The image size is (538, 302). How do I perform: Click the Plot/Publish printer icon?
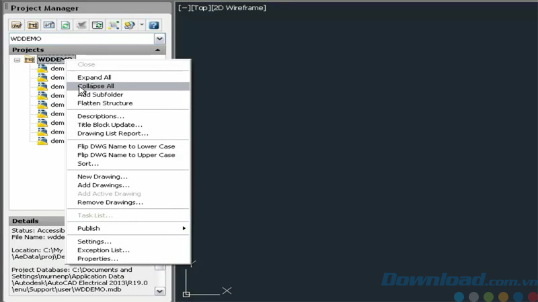130,25
